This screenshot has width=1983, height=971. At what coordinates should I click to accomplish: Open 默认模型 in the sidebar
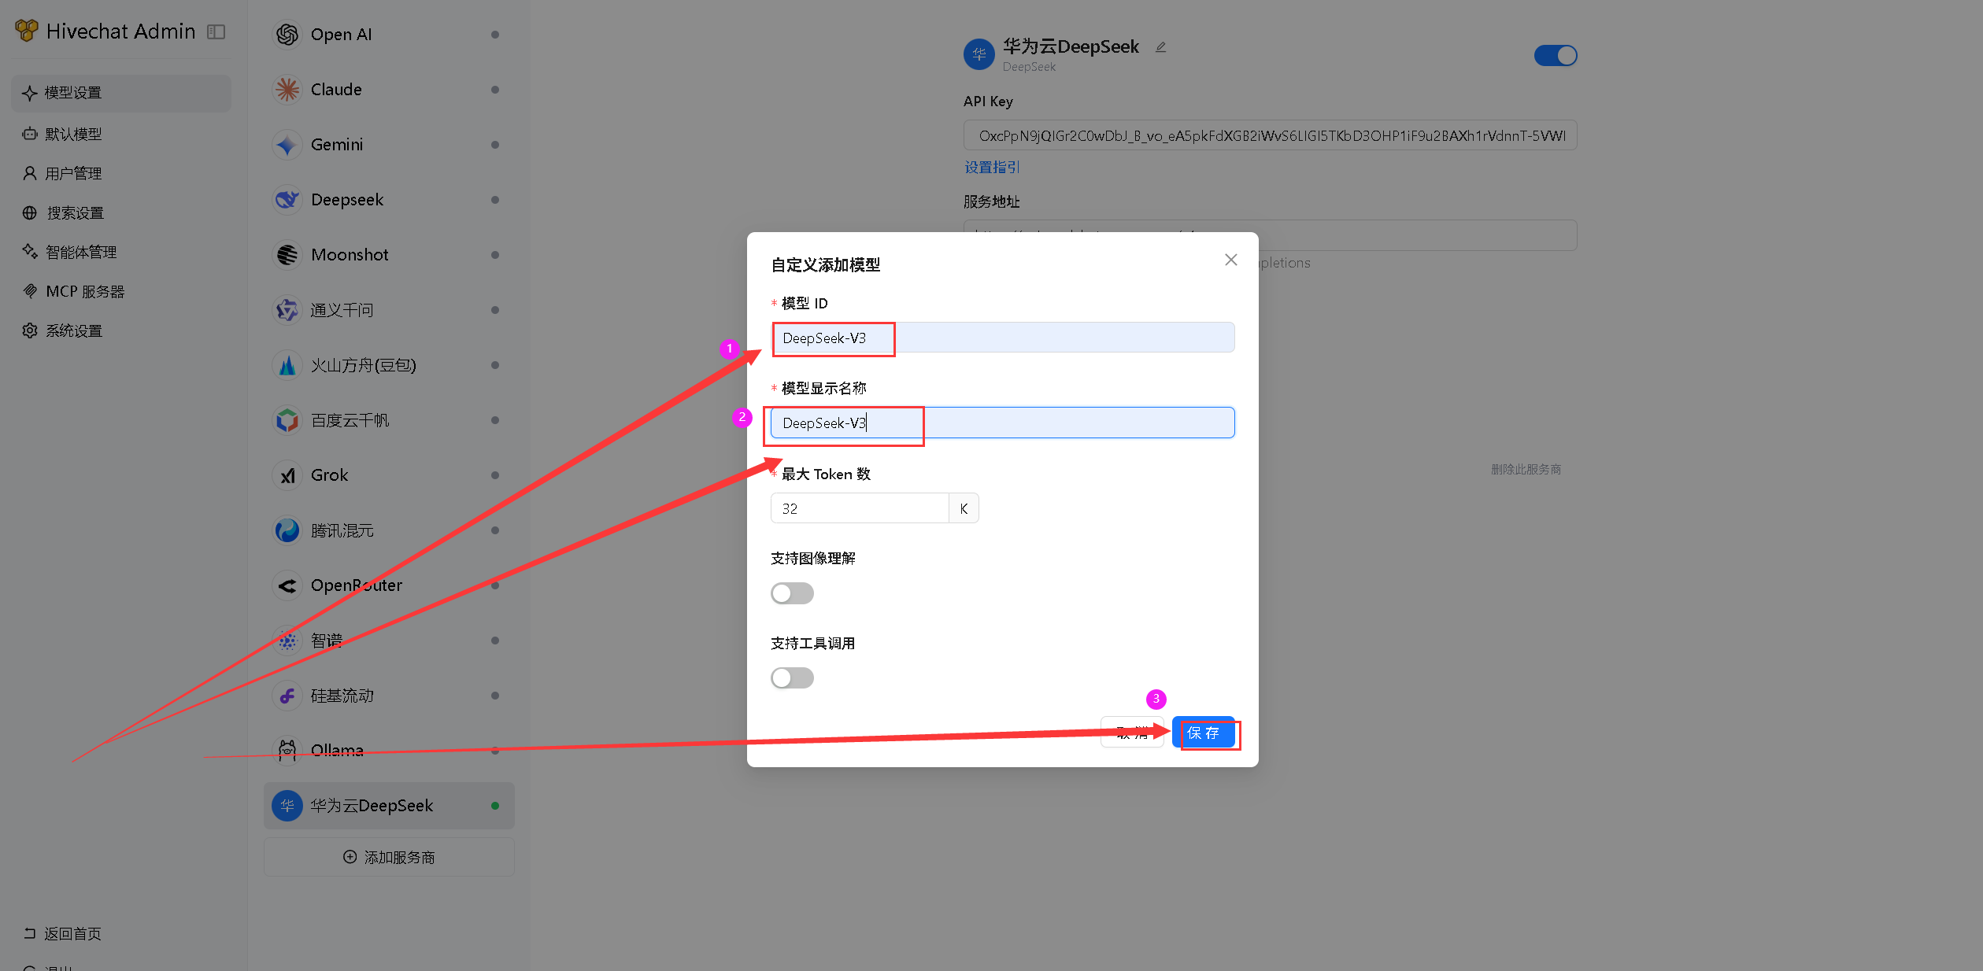[x=121, y=134]
